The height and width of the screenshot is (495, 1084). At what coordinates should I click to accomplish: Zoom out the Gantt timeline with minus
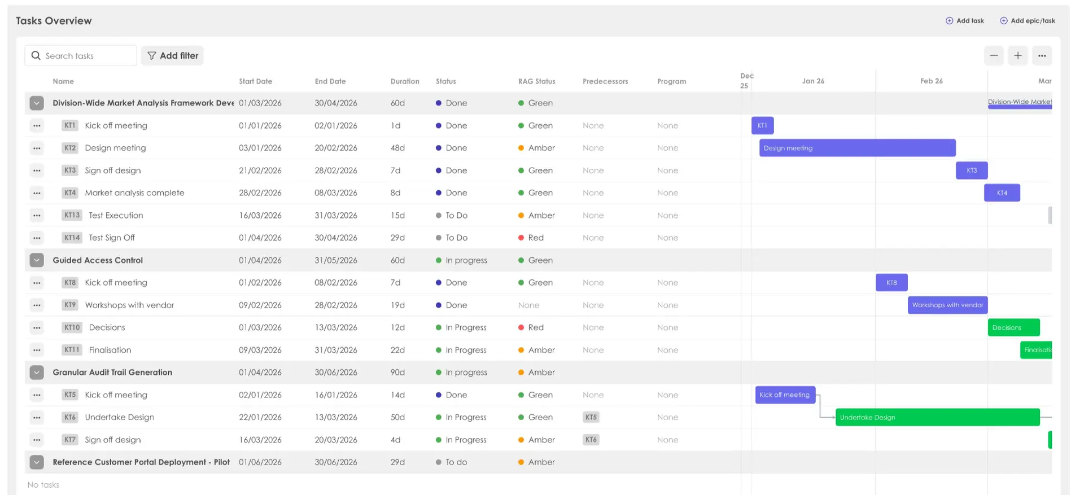click(x=994, y=55)
